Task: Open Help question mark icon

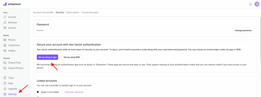Action: tap(5, 83)
